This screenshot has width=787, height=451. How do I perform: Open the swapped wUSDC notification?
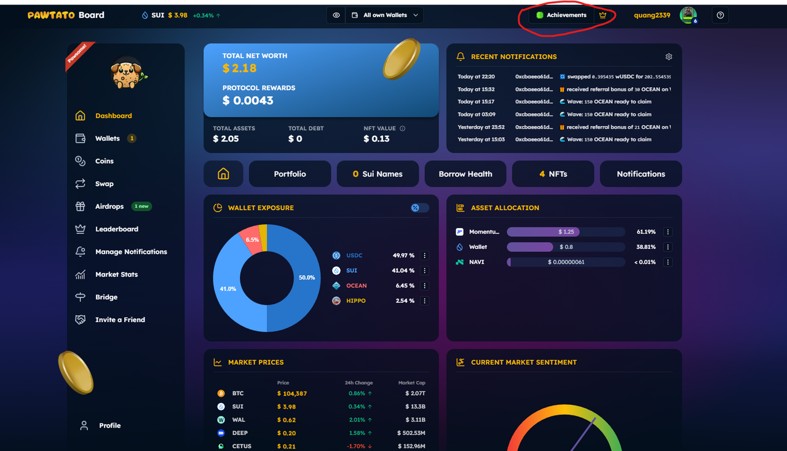pyautogui.click(x=564, y=77)
